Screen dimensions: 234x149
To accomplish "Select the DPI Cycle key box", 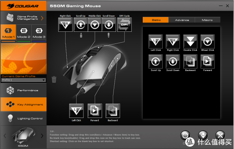I will pyautogui.click(x=124, y=24).
